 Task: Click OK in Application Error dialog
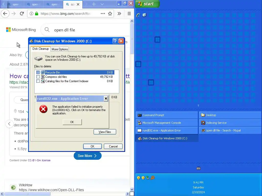tap(72, 122)
